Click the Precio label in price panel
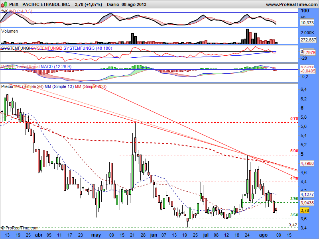 point(7,86)
